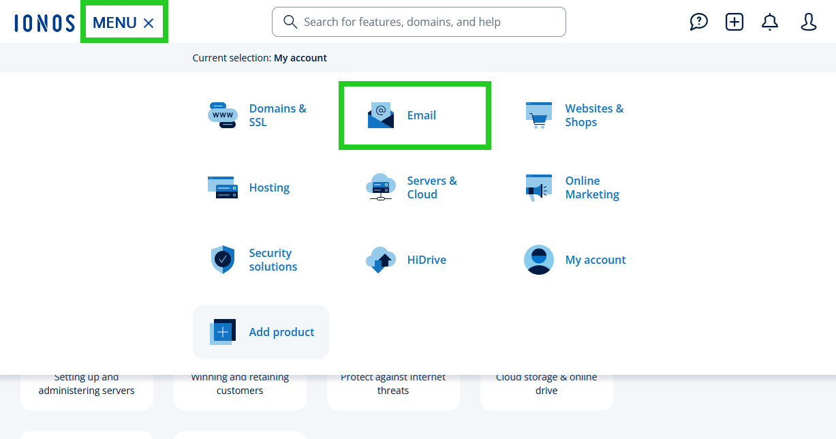The width and height of the screenshot is (836, 439).
Task: Open Security solutions shield icon
Action: coord(222,259)
